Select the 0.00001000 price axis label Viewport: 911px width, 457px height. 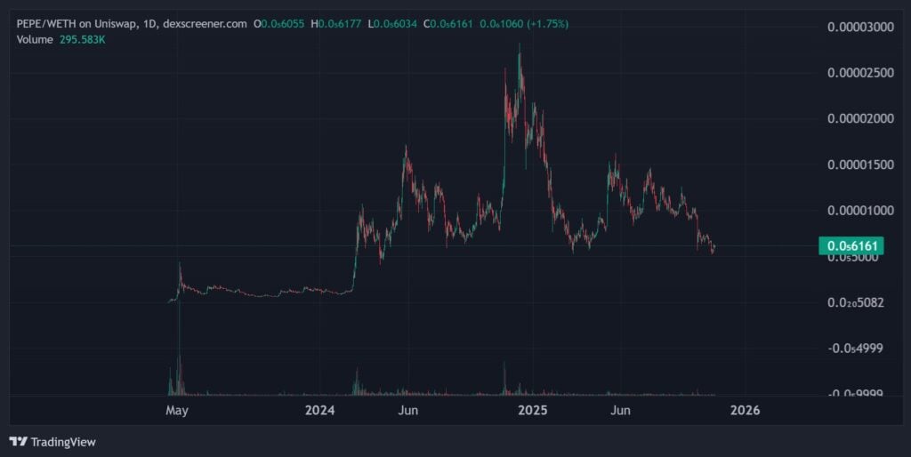click(859, 211)
